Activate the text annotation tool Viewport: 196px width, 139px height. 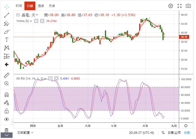point(7,40)
